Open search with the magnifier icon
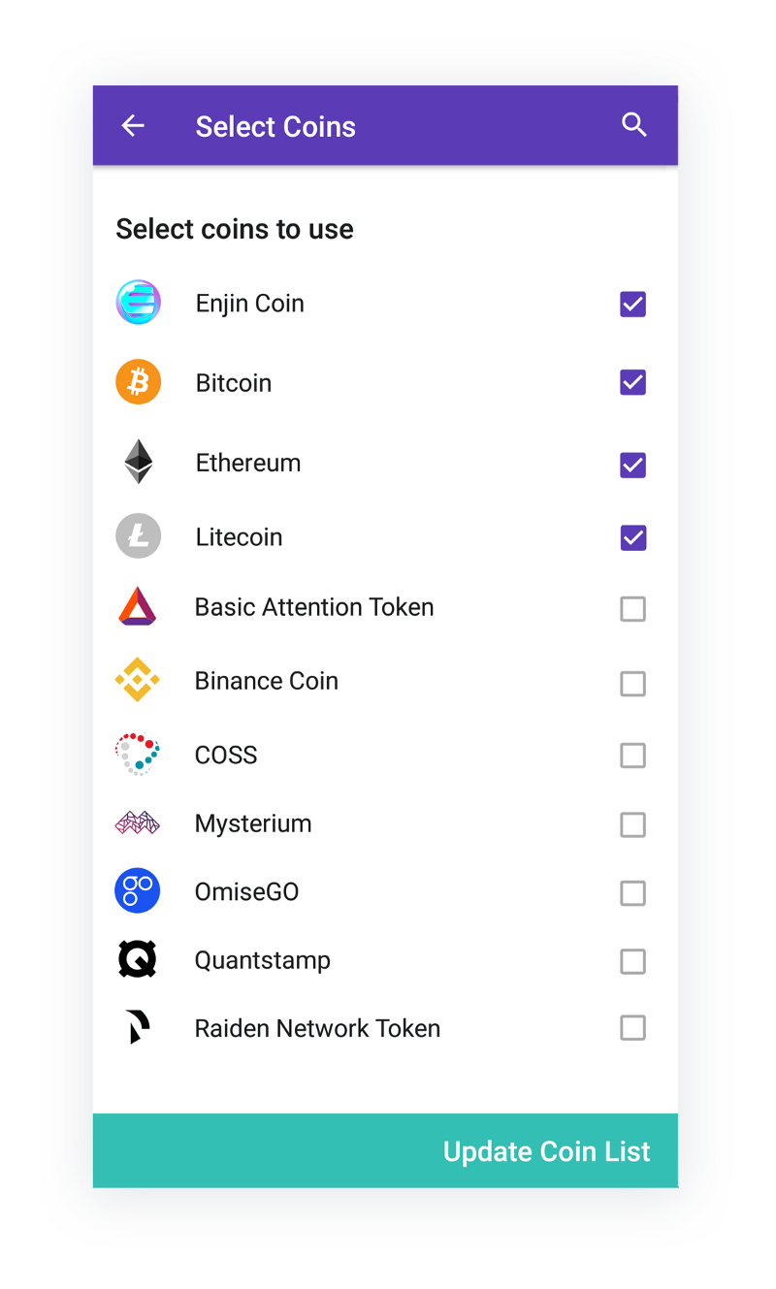The width and height of the screenshot is (776, 1289). [x=633, y=125]
